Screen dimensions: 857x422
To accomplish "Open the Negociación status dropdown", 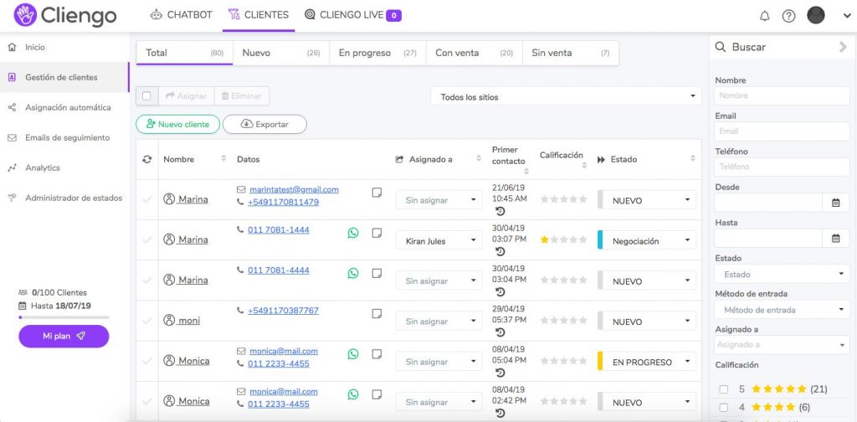I will pyautogui.click(x=647, y=241).
